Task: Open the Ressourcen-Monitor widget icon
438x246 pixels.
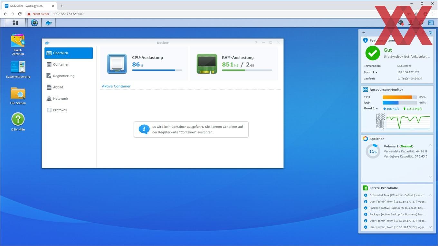Action: pos(365,90)
